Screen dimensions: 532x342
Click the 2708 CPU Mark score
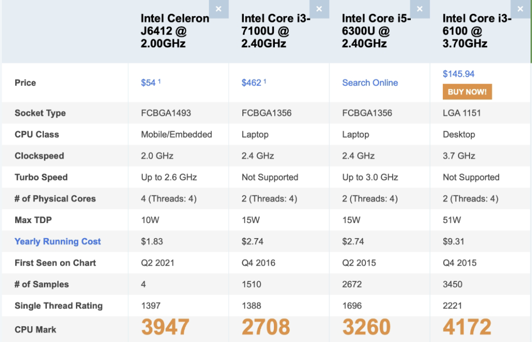pyautogui.click(x=266, y=327)
